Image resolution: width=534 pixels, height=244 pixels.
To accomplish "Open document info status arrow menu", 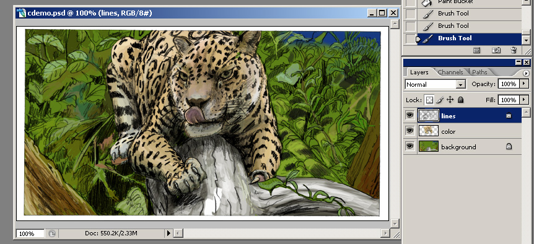I will [x=169, y=233].
